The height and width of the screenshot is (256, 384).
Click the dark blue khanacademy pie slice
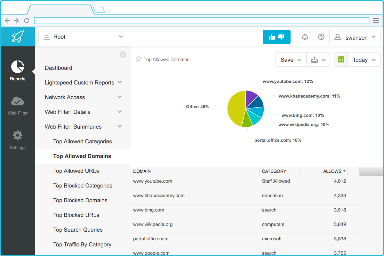(x=257, y=102)
